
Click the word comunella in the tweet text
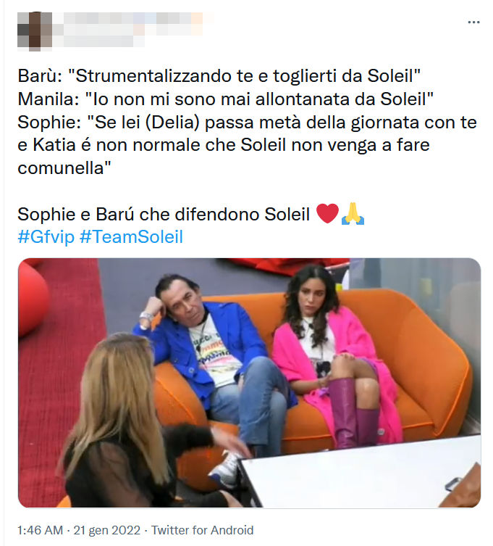coord(61,168)
